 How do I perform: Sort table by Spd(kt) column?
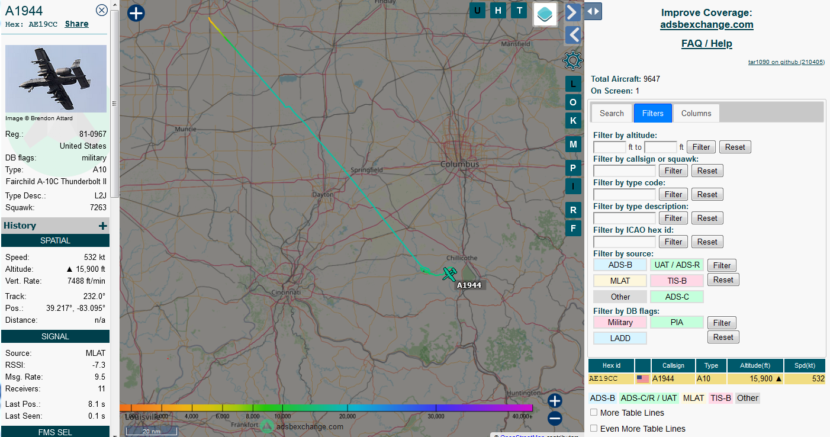coord(805,365)
